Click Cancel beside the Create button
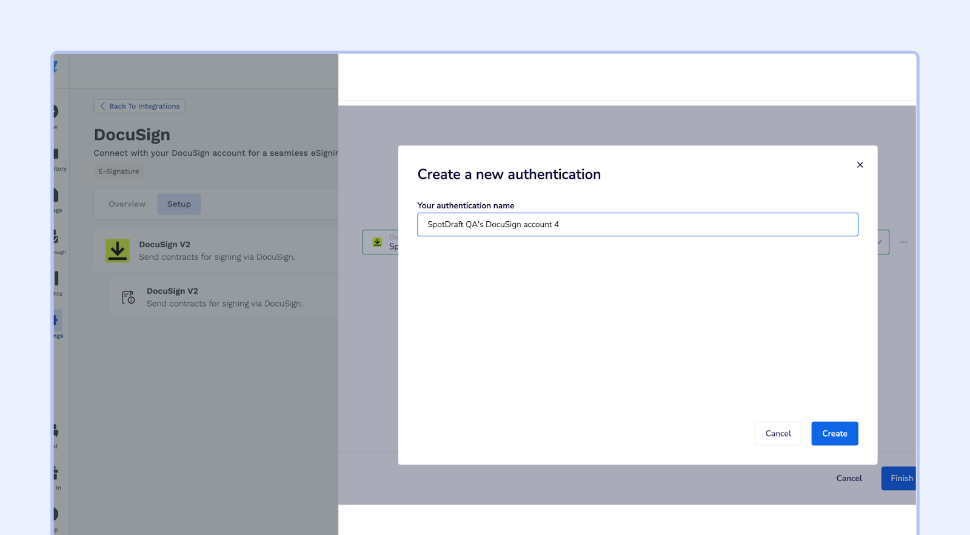 (x=778, y=434)
